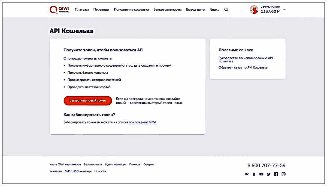Viewport: 327px width, 186px height.
Task: Open the Instagram social icon
Action: tap(283, 174)
